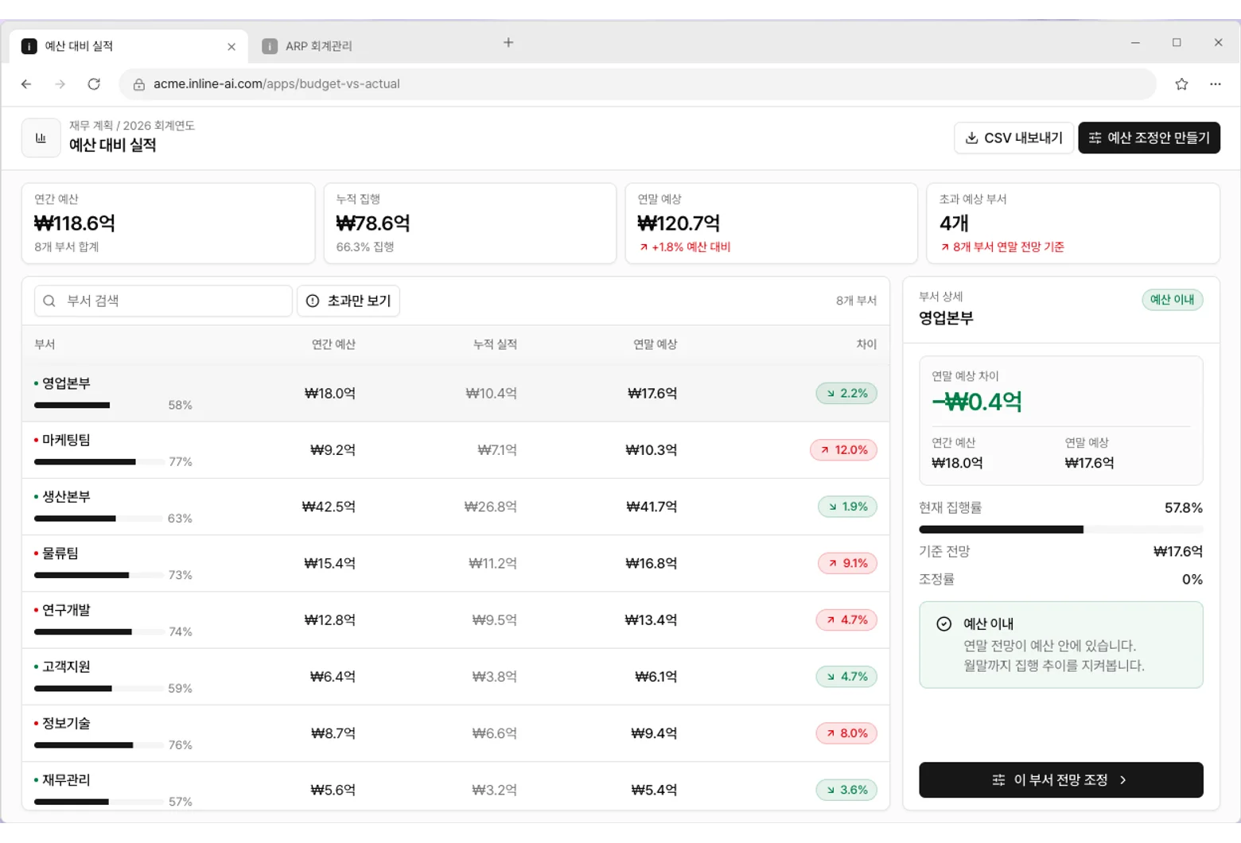This screenshot has width=1241, height=843.
Task: Click the 재무 계획 / 2026 회계연도 breadcrumb
Action: [132, 126]
